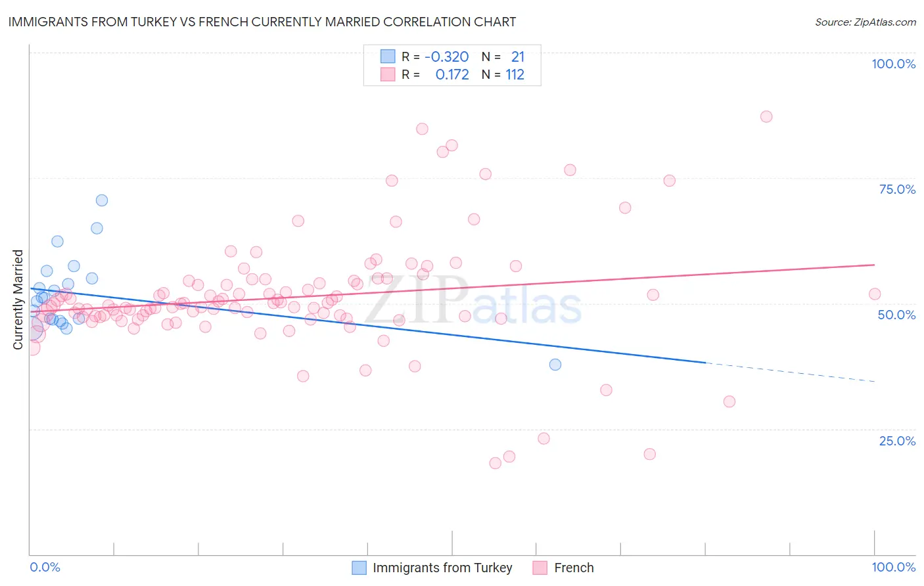This screenshot has width=924, height=586.
Task: Click the pink swatch beside R = 0.172
Action: 388,74
